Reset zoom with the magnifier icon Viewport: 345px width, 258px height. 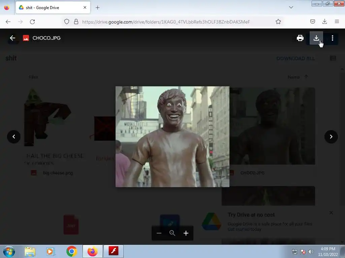pyautogui.click(x=172, y=233)
